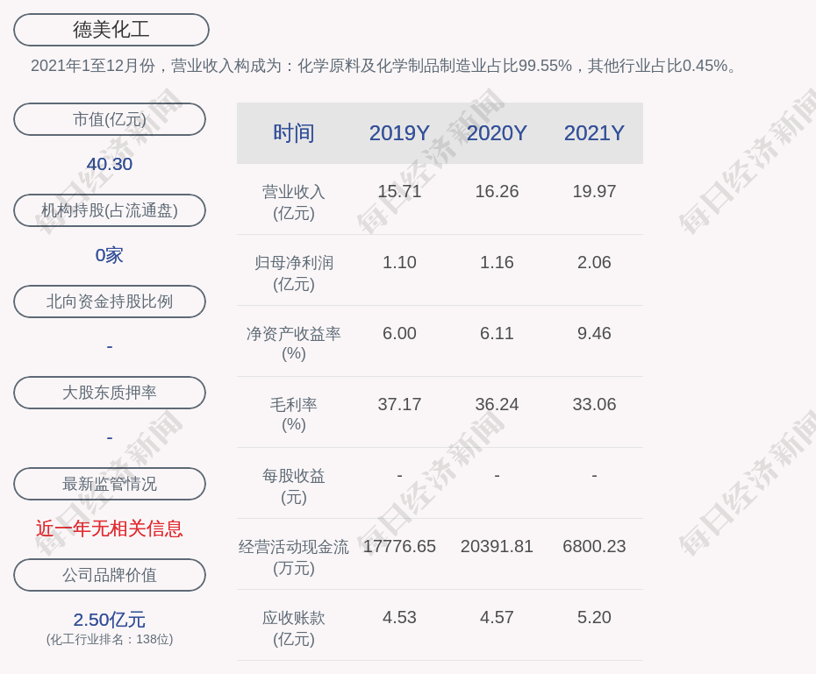Click ROE value 9.46
This screenshot has width=816, height=674.
[594, 333]
